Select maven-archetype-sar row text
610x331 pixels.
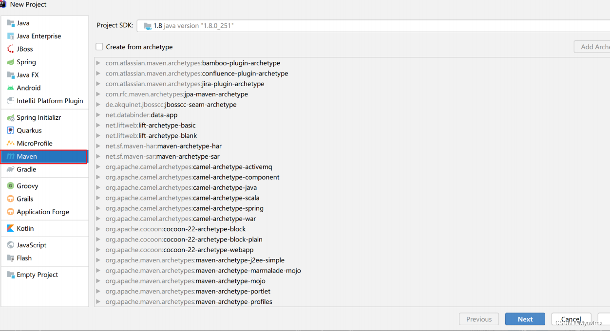[162, 156]
